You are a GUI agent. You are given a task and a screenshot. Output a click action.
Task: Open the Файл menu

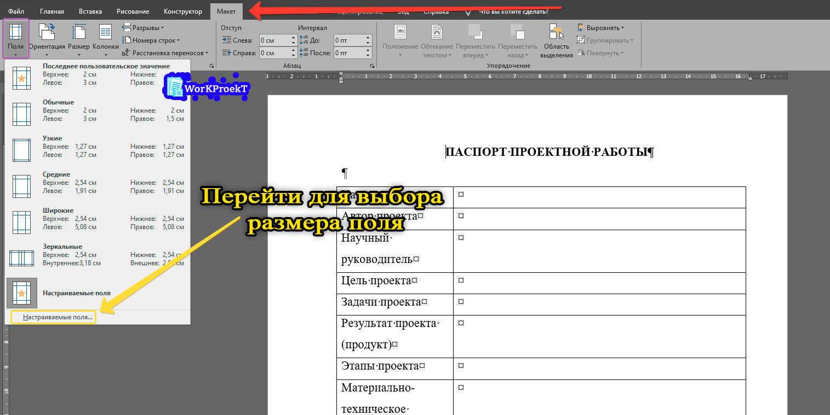tap(16, 11)
